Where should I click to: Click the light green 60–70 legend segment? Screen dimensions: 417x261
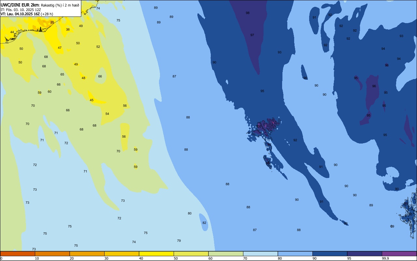click(226, 254)
